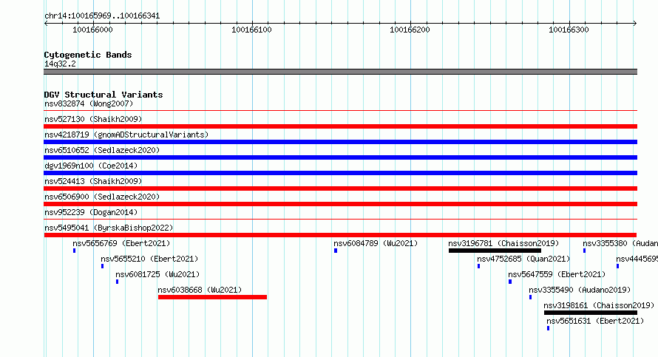Click ruler position 100166300
This screenshot has width=658, height=357.
point(569,30)
